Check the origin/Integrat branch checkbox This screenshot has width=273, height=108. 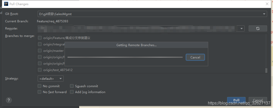point(40,44)
